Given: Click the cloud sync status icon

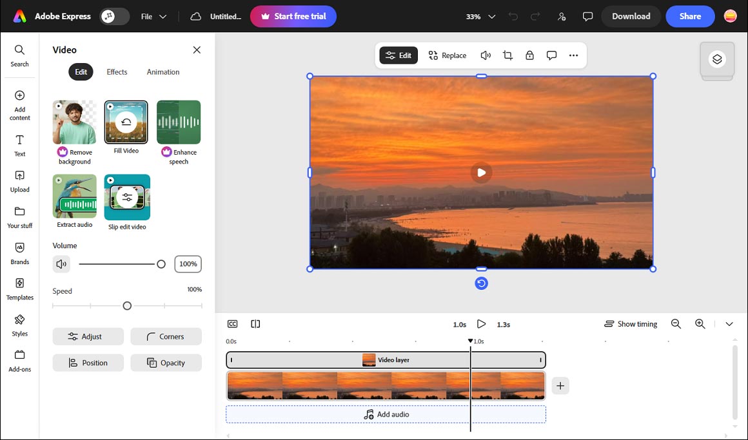Looking at the screenshot, I should [x=195, y=16].
